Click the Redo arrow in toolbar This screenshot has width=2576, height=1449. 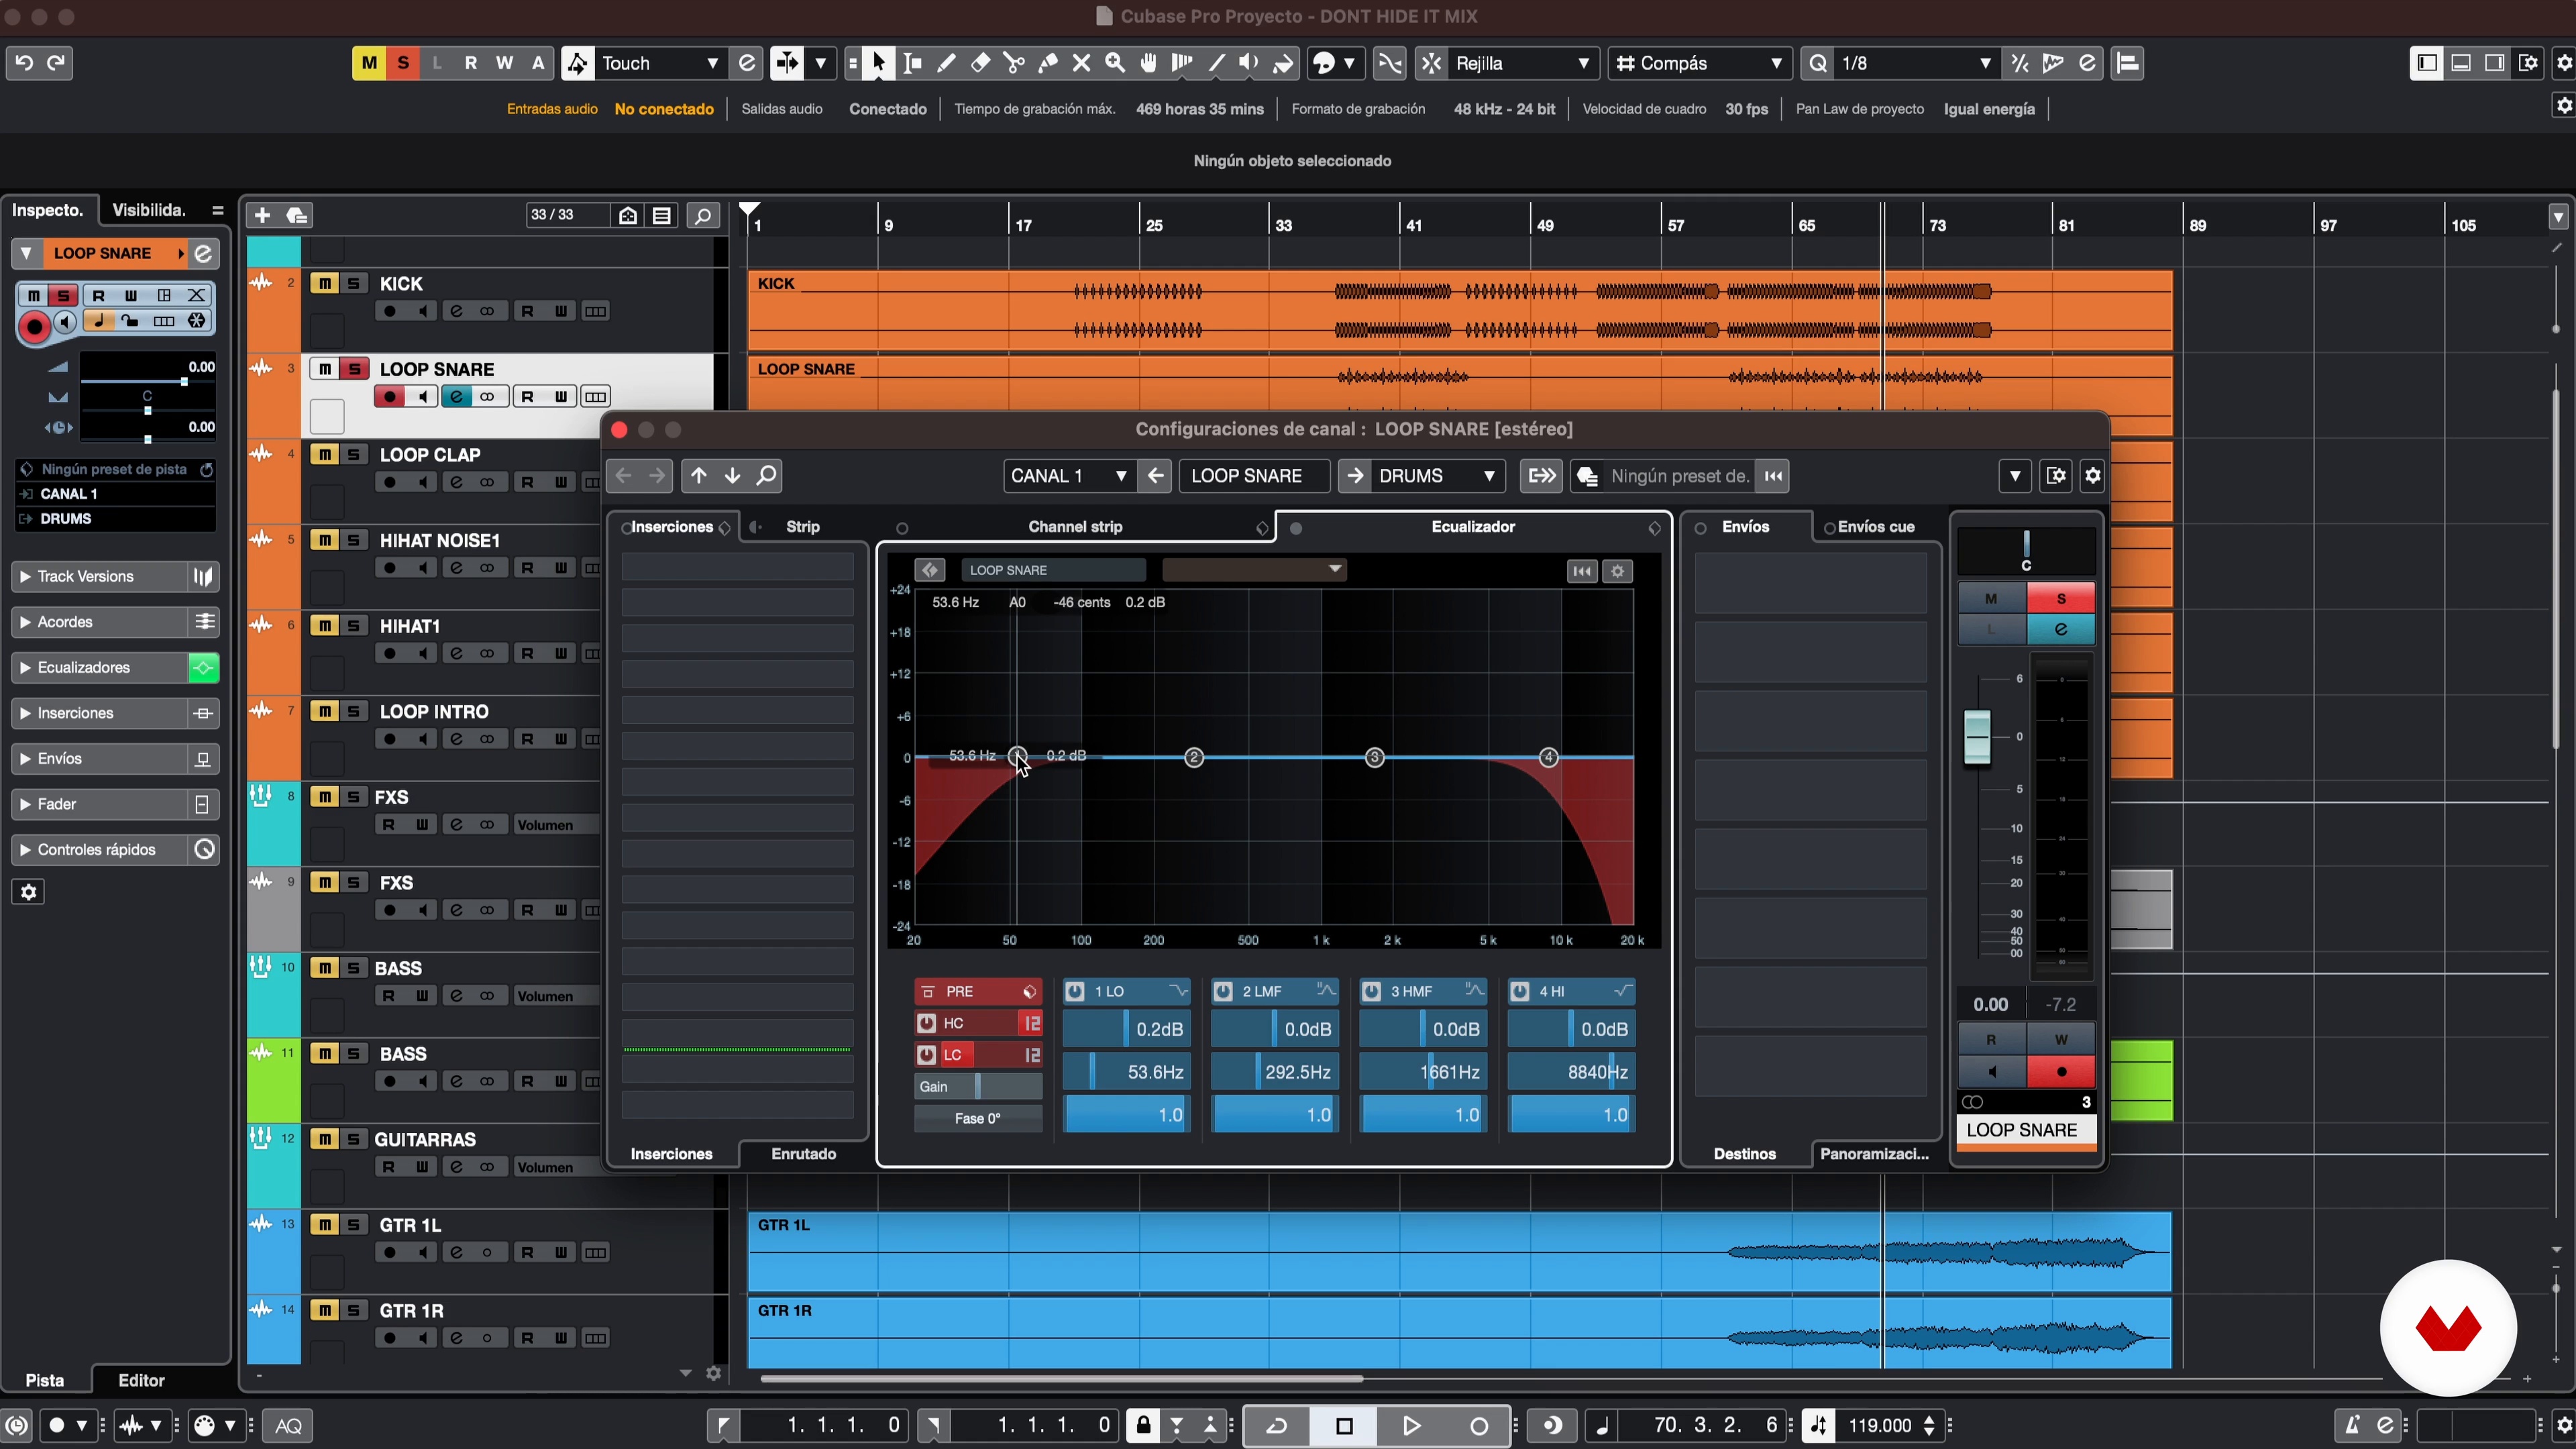pos(57,63)
